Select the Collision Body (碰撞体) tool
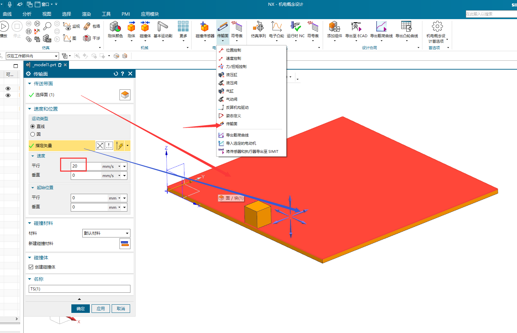The height and width of the screenshot is (333, 517). point(145,29)
